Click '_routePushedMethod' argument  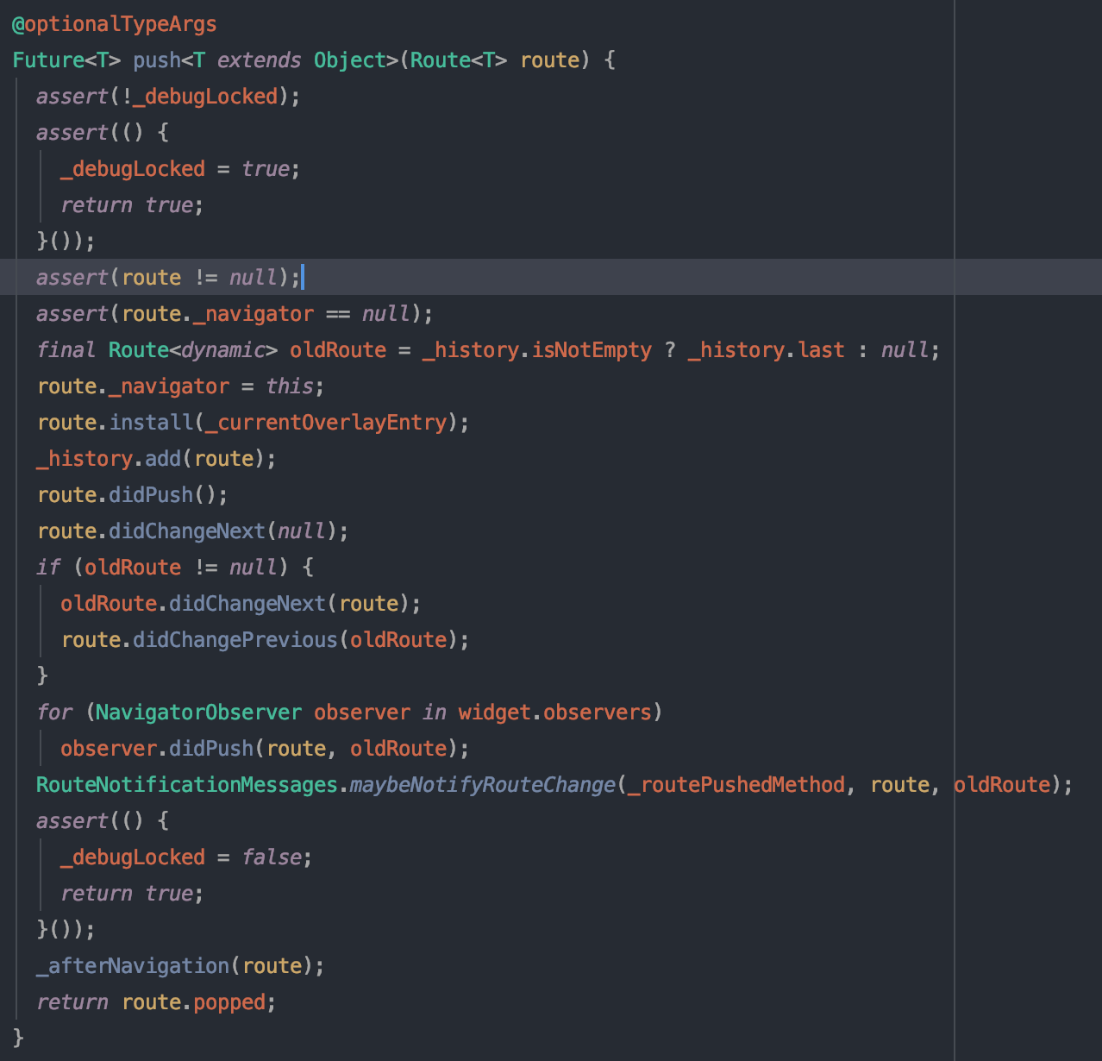(x=736, y=785)
